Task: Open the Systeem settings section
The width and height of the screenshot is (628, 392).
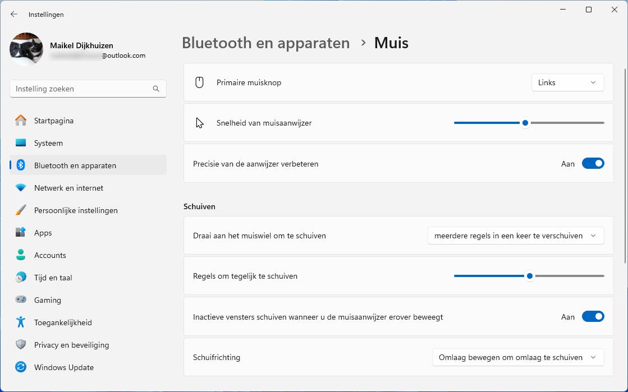Action: point(48,143)
